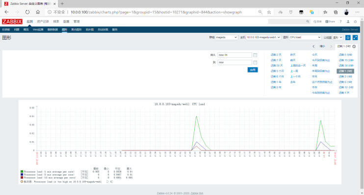Select last 12 hours time range

pos(346,87)
